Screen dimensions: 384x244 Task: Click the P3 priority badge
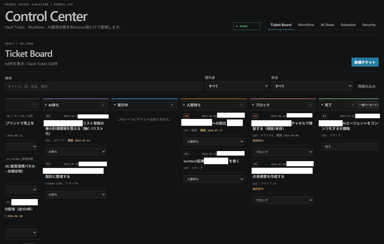click(x=48, y=164)
